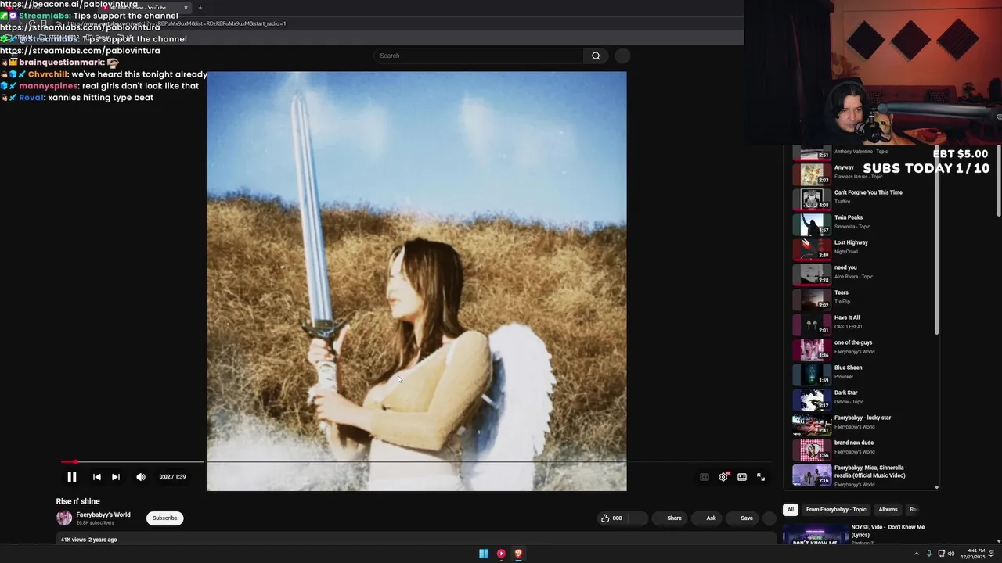1002x563 pixels.
Task: Pause the video with the pause button
Action: (71, 477)
